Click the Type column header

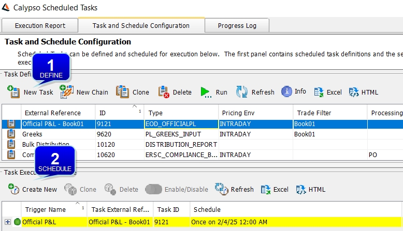coord(181,113)
